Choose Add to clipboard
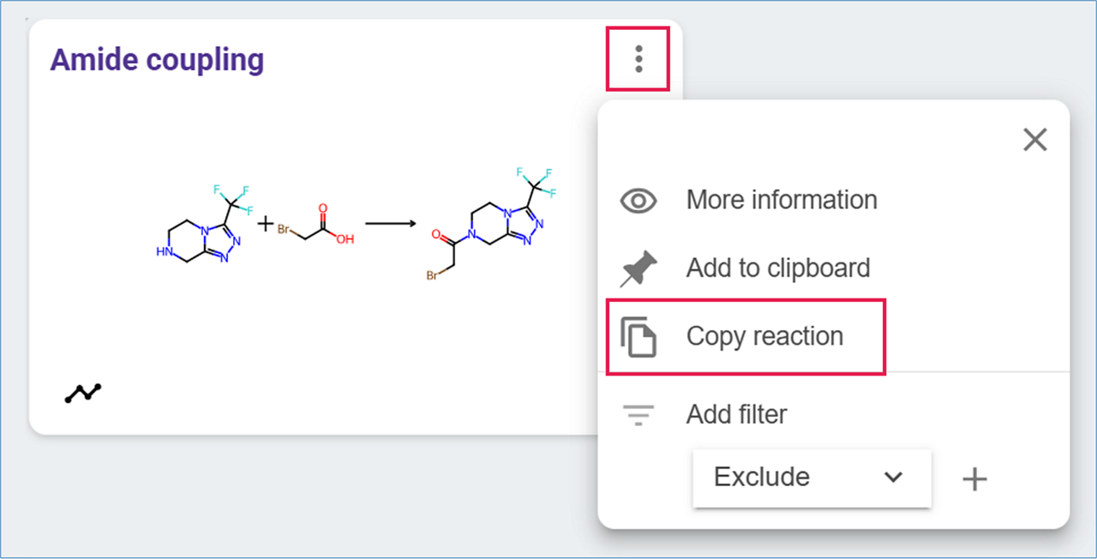1097x559 pixels. click(x=777, y=268)
